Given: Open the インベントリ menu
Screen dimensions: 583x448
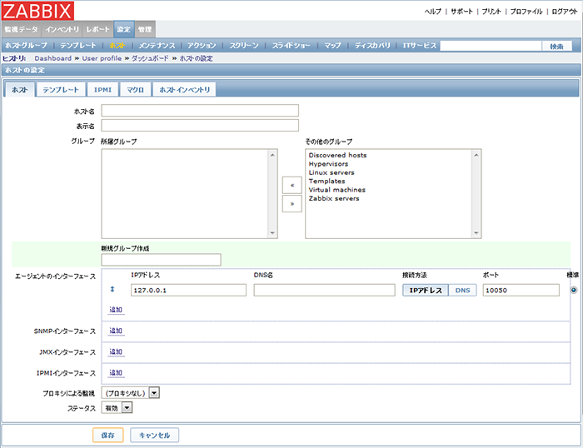Looking at the screenshot, I should pos(62,29).
